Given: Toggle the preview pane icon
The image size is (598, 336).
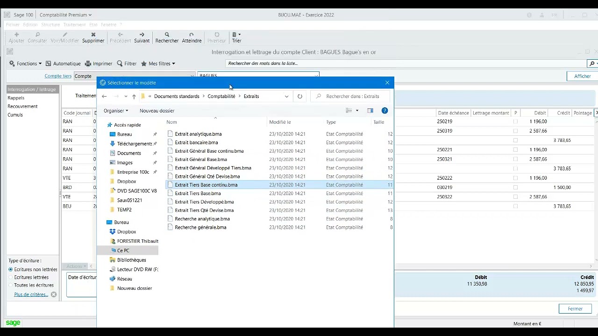Looking at the screenshot, I should pos(370,111).
